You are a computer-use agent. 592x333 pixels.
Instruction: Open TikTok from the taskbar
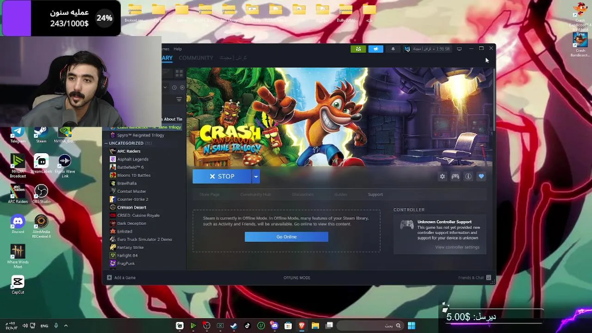247,326
